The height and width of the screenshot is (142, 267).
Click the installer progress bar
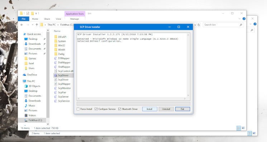click(133, 104)
